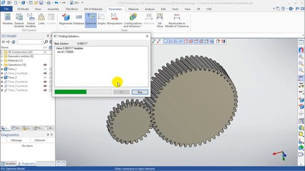Toggle visibility of Тело_1
This screenshot has width=305, height=171.
tap(45, 69)
